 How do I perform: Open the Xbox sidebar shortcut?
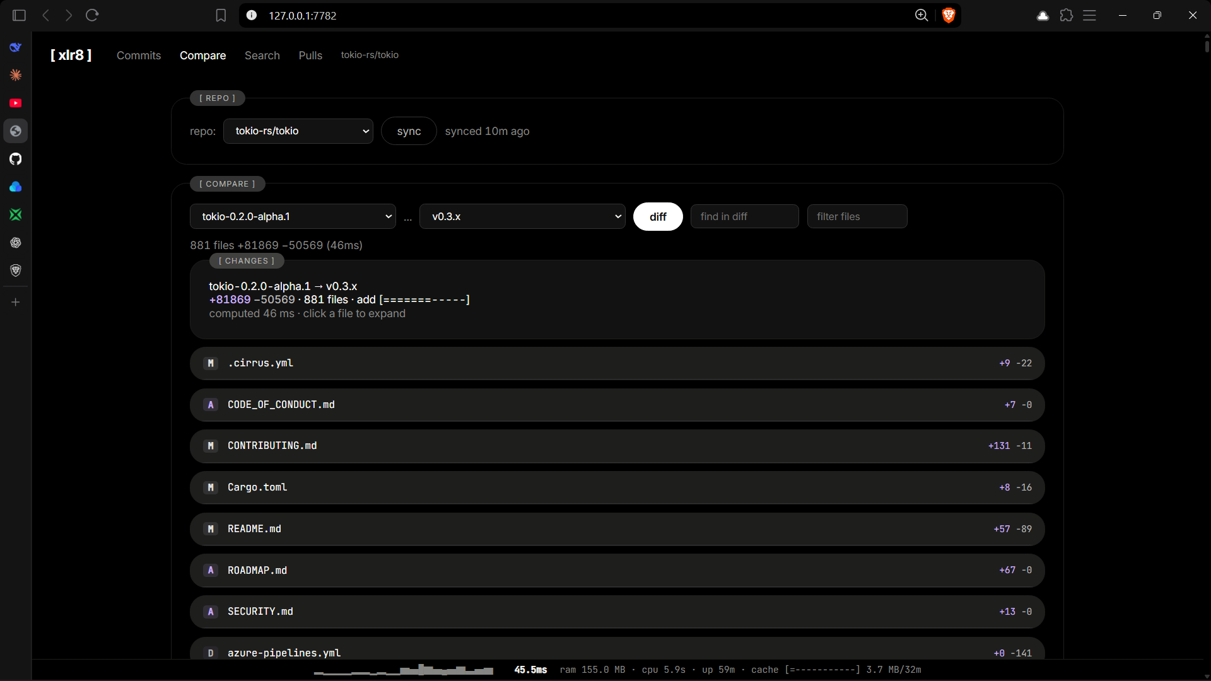(16, 214)
